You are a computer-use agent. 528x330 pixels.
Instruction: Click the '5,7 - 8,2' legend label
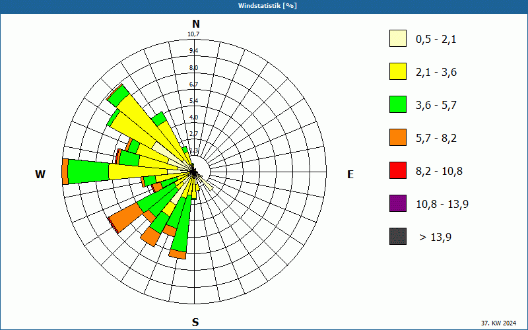tap(436, 139)
